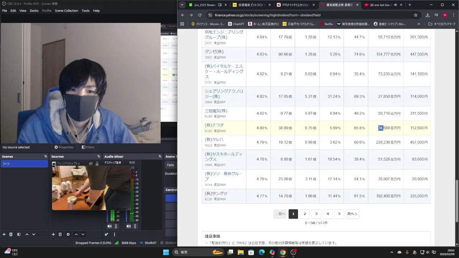The image size is (459, 258).
Task: Move scene up in Scenes panel
Action: 27,234
